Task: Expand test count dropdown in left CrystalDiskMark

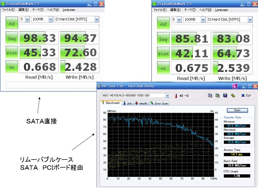Action: point(27,19)
